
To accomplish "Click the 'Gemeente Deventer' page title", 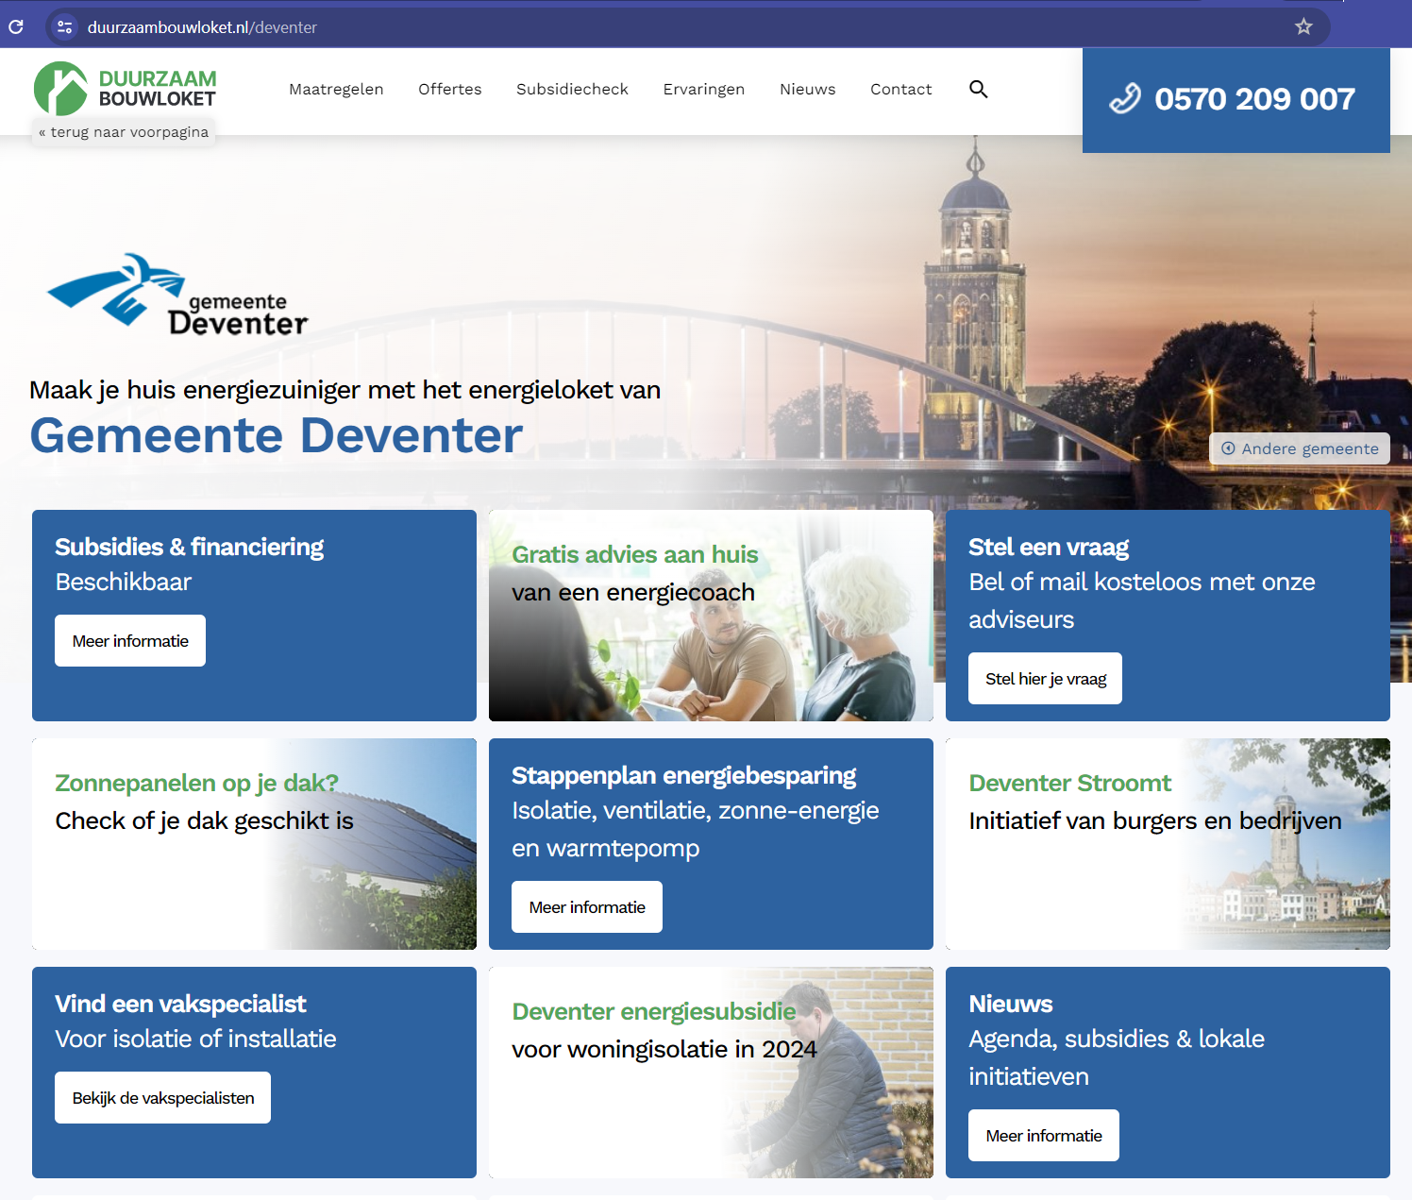I will [277, 435].
